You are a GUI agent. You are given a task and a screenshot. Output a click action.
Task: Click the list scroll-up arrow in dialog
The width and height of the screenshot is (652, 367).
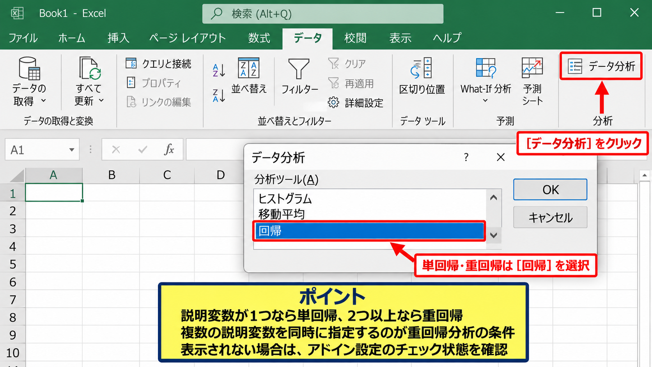point(494,198)
